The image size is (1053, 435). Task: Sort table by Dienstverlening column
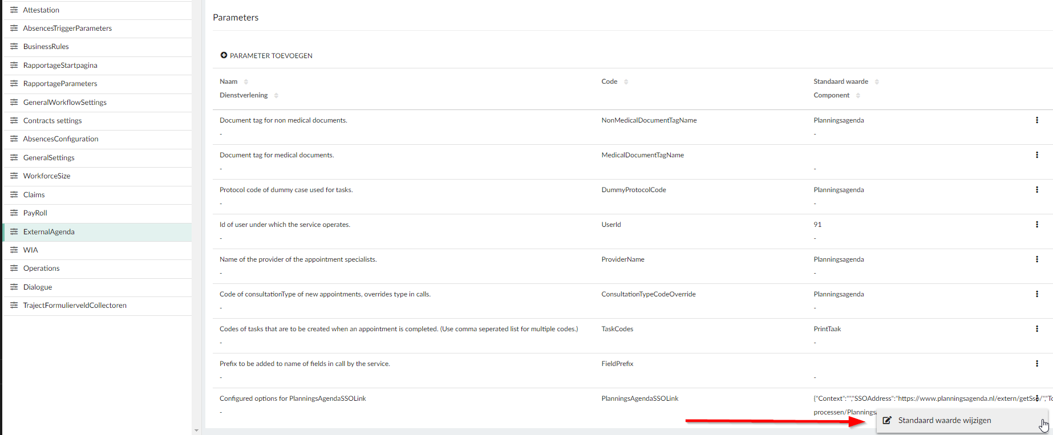276,96
